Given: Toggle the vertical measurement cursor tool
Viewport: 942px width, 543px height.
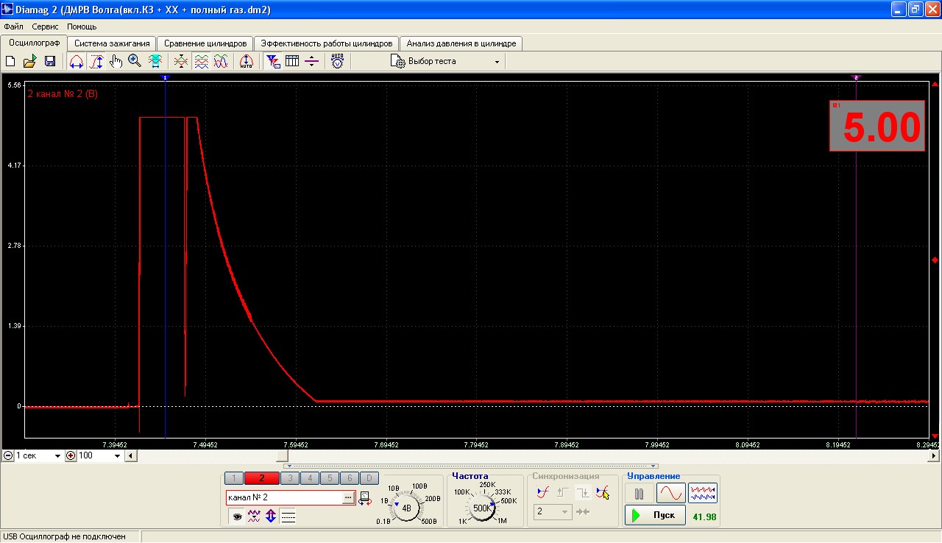Looking at the screenshot, I should coord(96,62).
